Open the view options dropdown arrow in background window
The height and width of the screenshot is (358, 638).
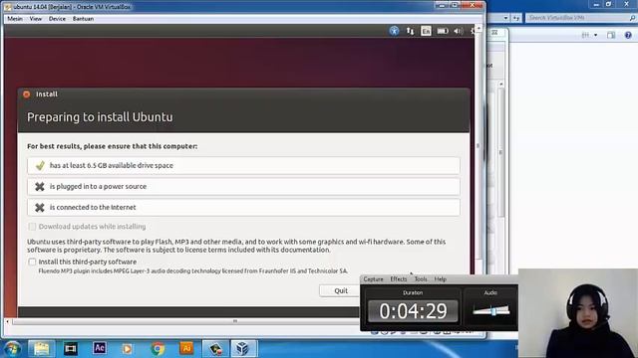[x=596, y=36]
